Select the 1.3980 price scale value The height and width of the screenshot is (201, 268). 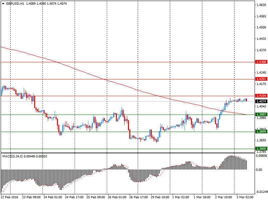pos(261,118)
